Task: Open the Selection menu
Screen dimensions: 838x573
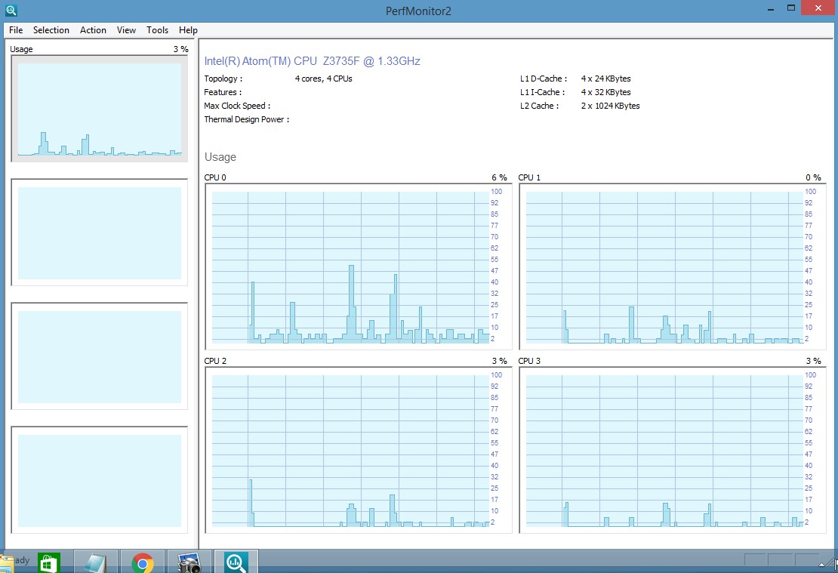Action: (x=51, y=30)
